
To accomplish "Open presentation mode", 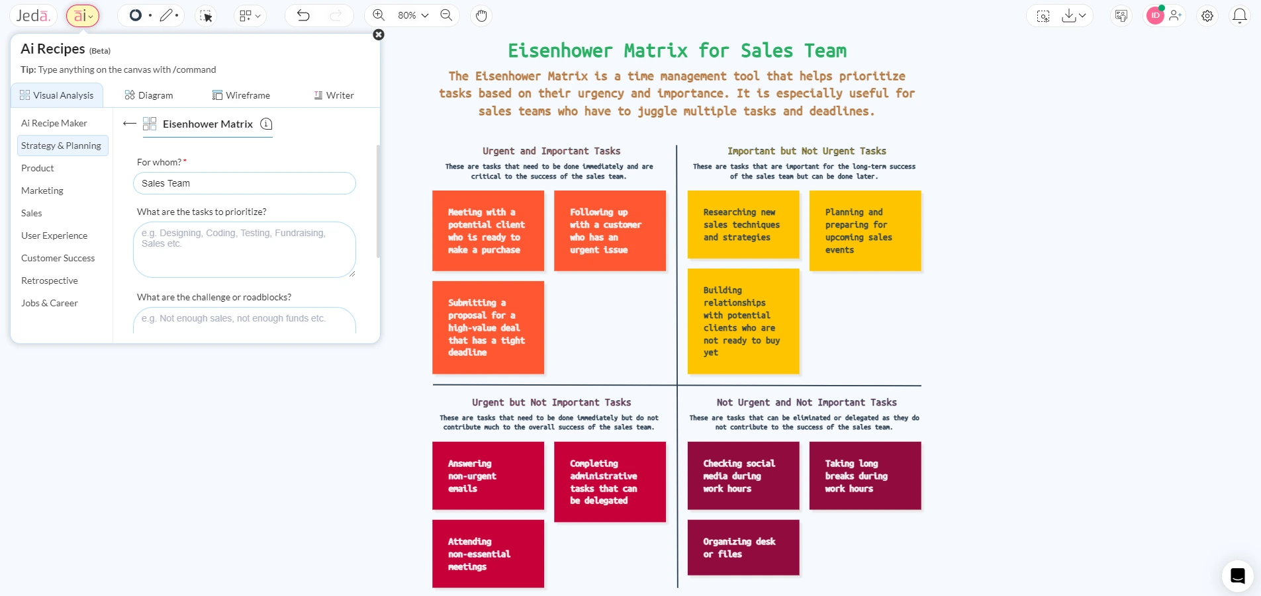I will click(x=1121, y=15).
